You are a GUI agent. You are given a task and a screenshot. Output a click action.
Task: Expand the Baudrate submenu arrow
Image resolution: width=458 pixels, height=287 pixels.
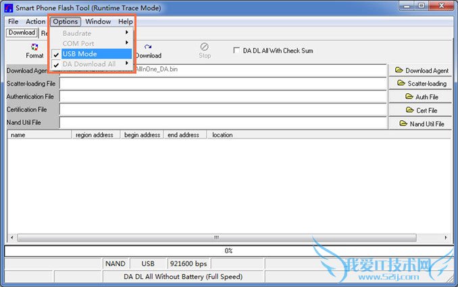coord(127,32)
